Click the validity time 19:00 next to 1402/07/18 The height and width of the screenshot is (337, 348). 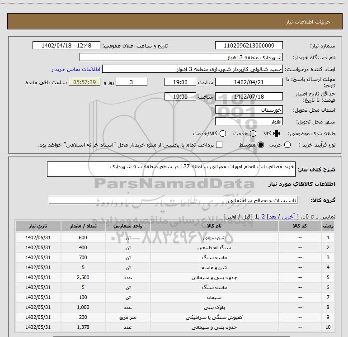(x=180, y=96)
